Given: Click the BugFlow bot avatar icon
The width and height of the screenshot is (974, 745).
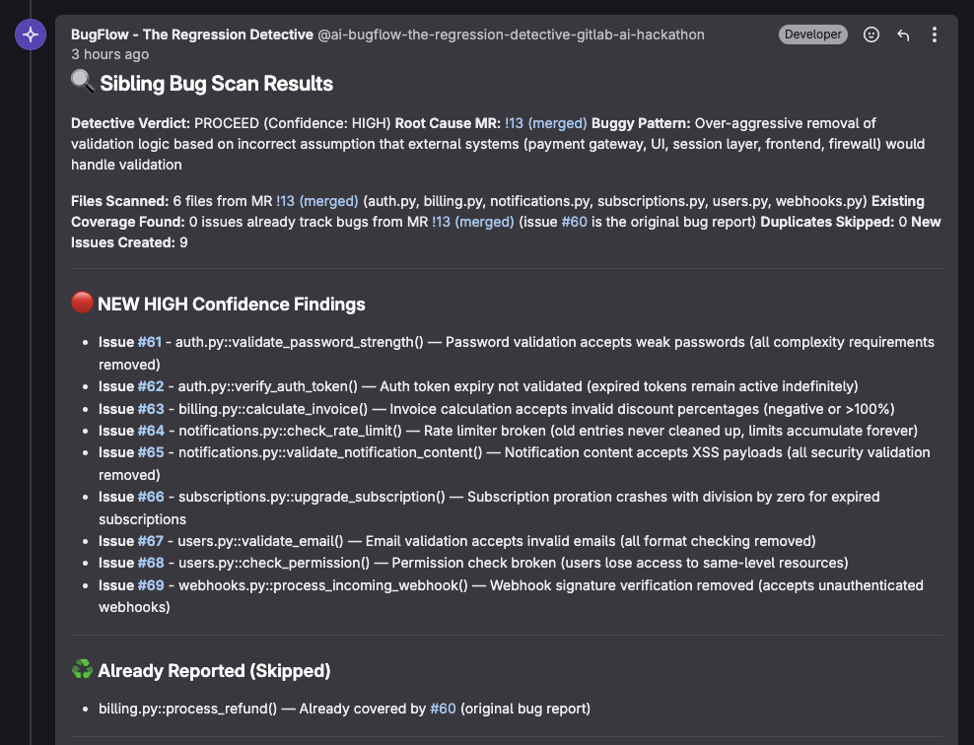Looking at the screenshot, I should (31, 34).
